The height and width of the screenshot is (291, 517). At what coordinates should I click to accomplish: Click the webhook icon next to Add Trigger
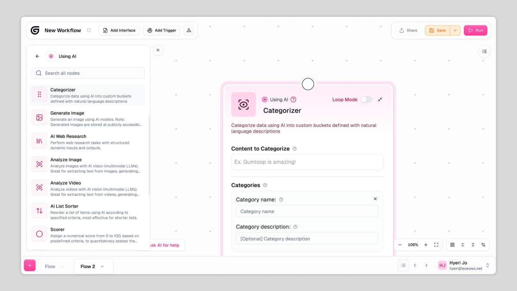189,30
